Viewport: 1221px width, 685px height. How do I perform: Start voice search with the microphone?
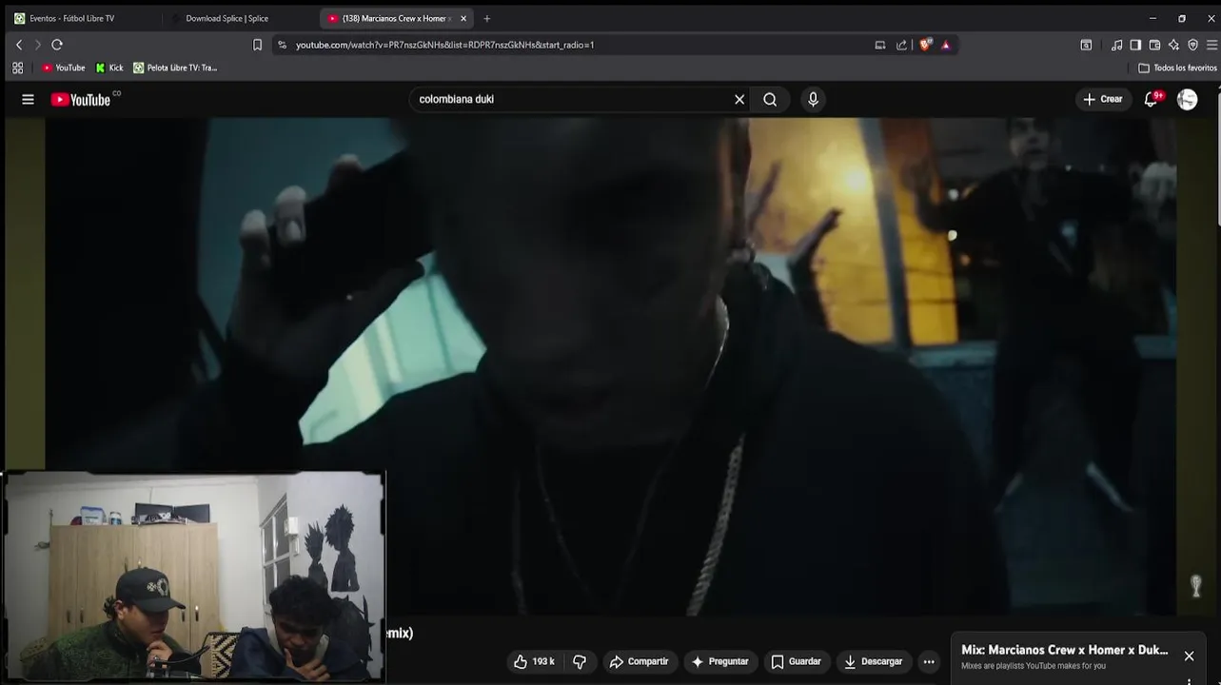click(x=813, y=99)
